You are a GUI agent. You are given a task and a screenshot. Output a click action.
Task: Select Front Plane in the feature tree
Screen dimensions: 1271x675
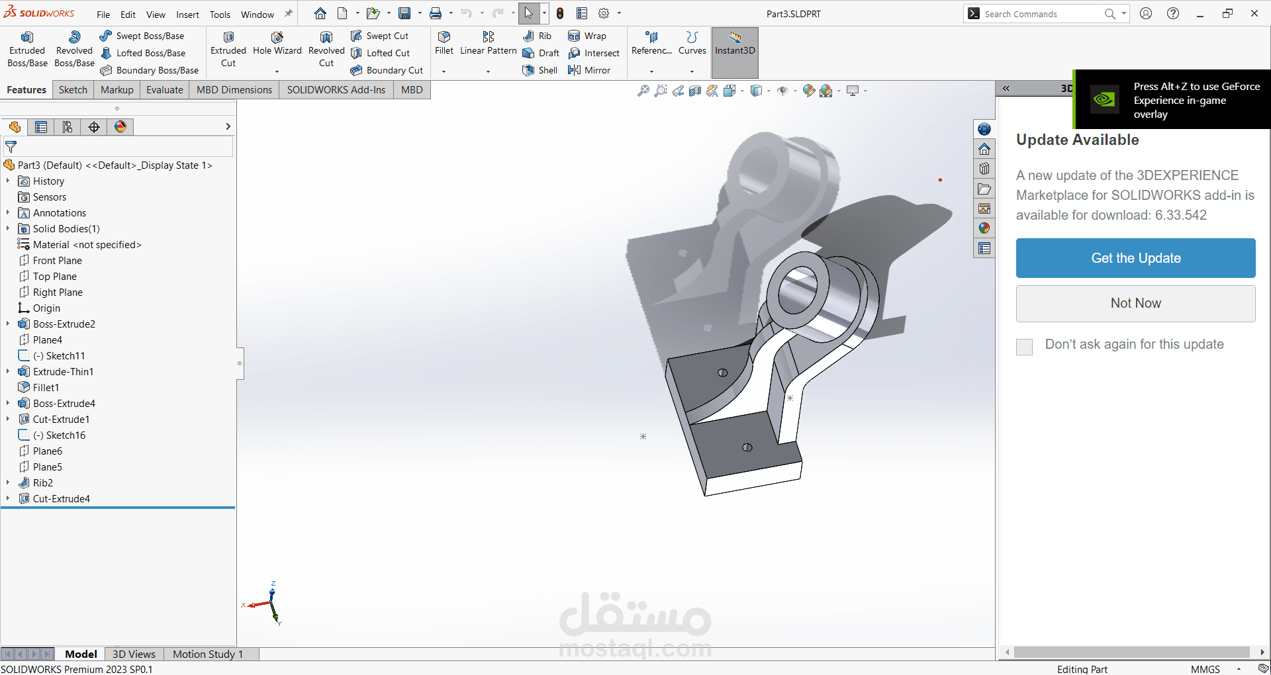58,260
